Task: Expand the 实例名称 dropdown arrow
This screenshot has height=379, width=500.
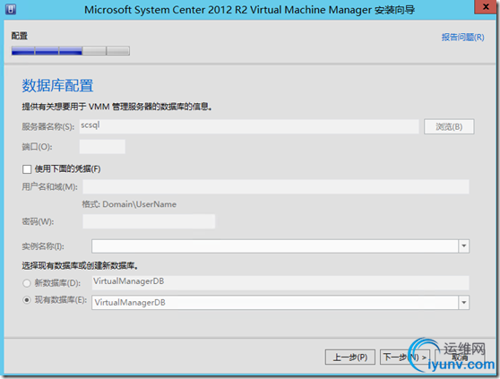Action: pos(464,246)
